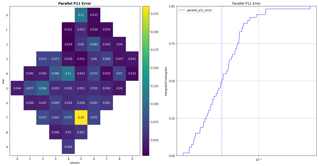This screenshot has height=166, width=318.
Task: Click the 'column' x-axis label
Action: [x=75, y=163]
